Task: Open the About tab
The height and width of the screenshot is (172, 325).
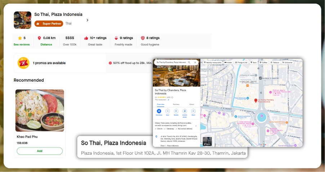Action: (192, 104)
